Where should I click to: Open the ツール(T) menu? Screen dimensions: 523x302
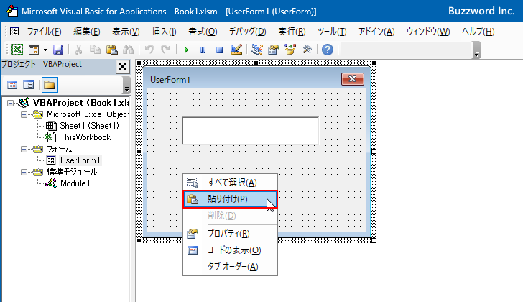332,32
